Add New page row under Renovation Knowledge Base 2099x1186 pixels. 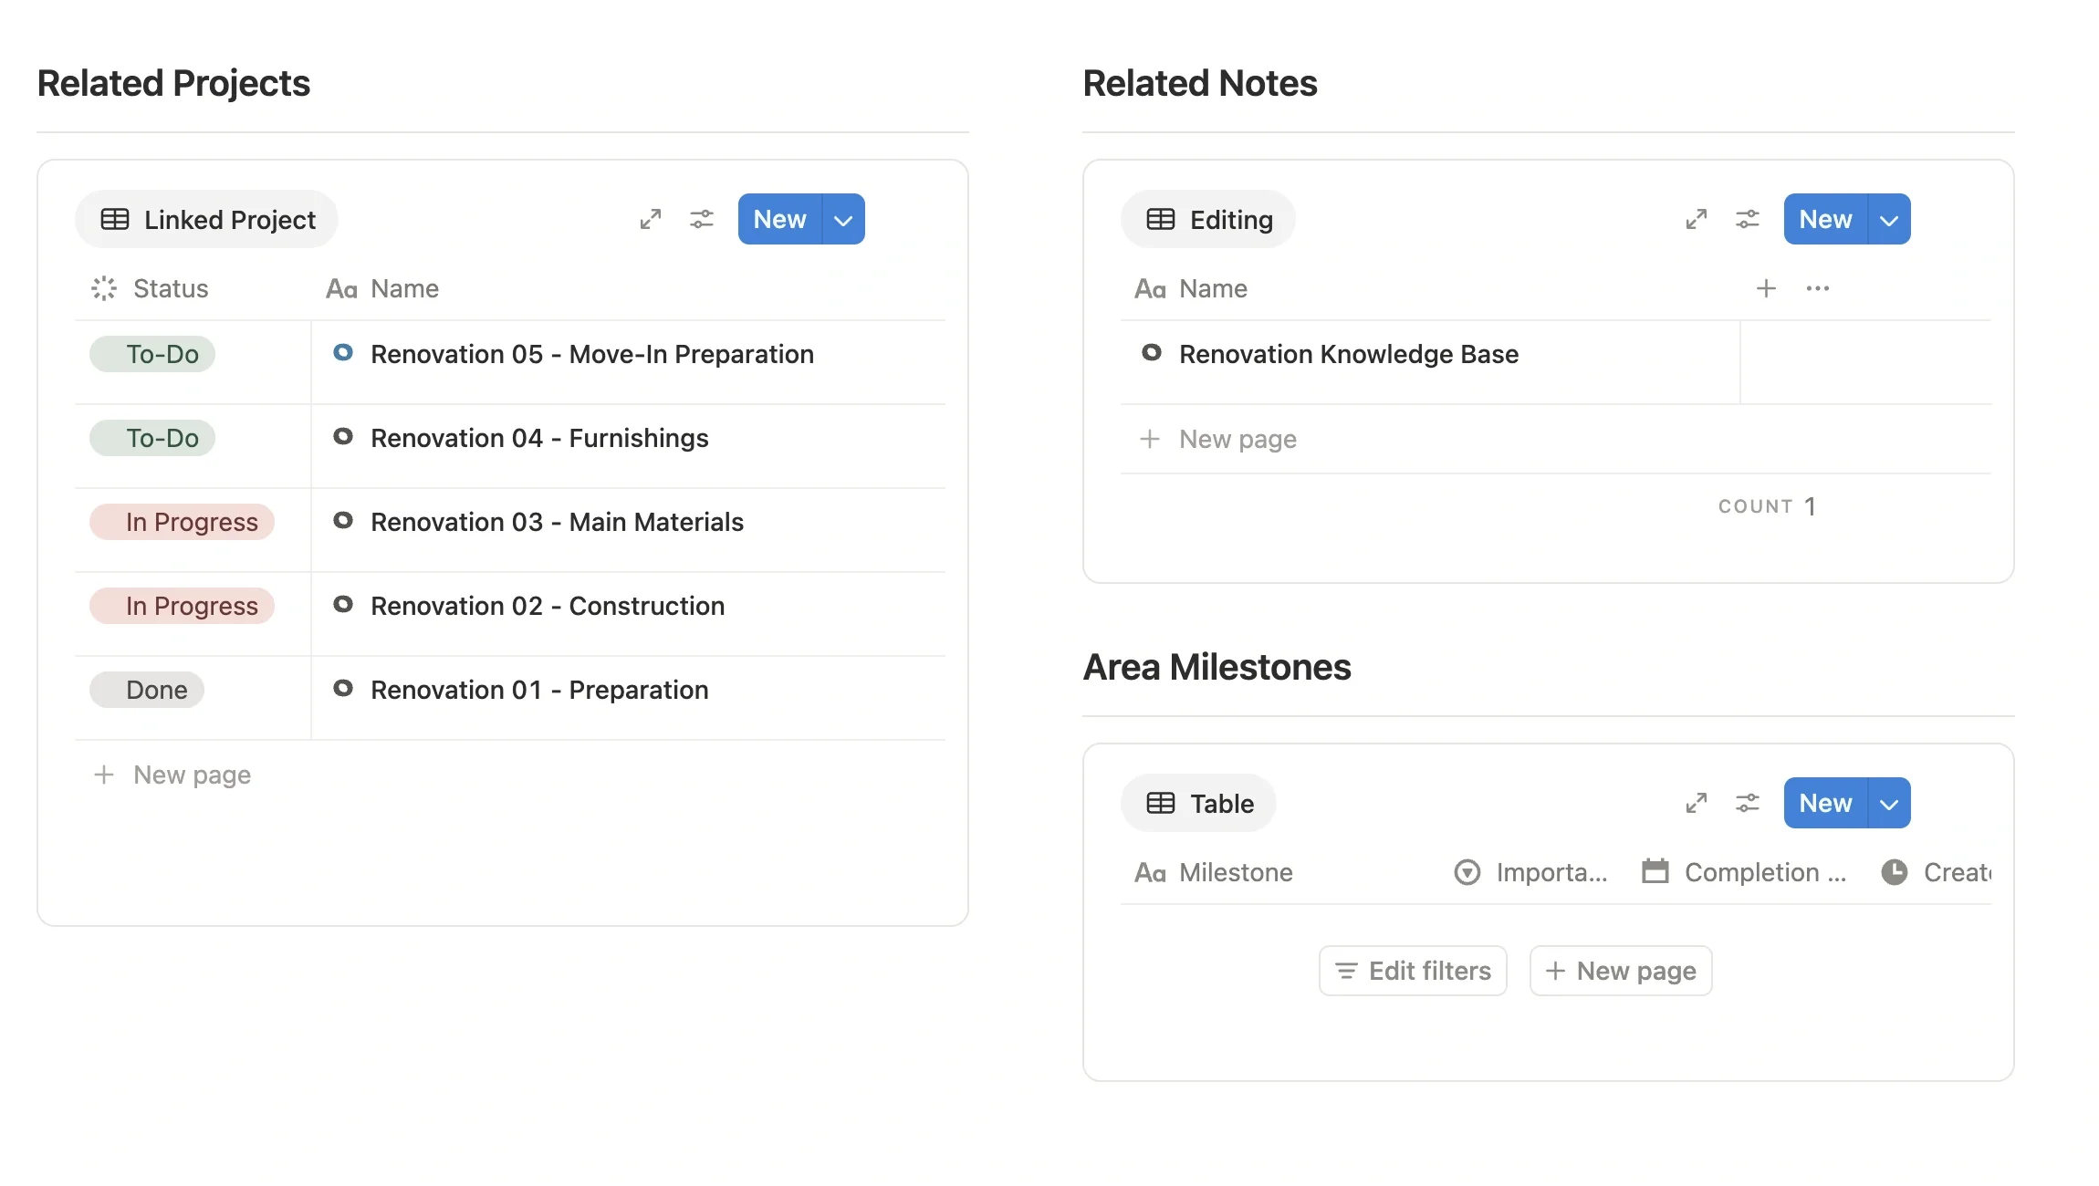1556,439
